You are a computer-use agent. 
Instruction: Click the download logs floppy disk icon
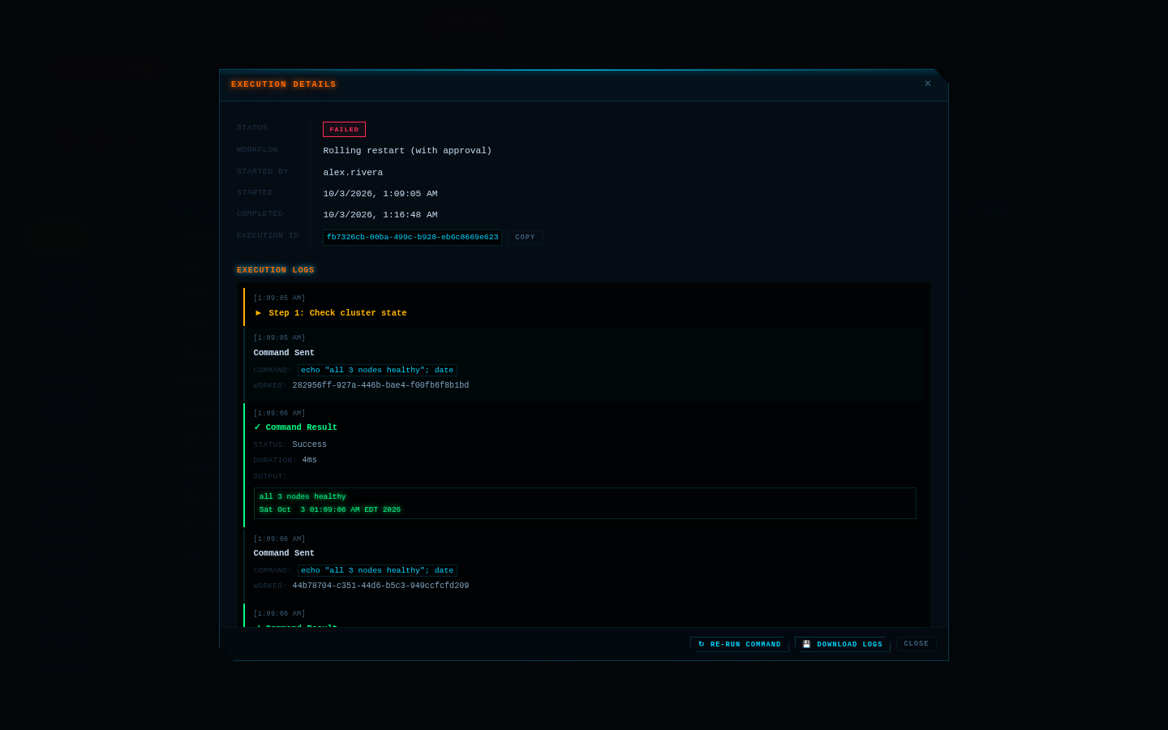[x=806, y=644]
